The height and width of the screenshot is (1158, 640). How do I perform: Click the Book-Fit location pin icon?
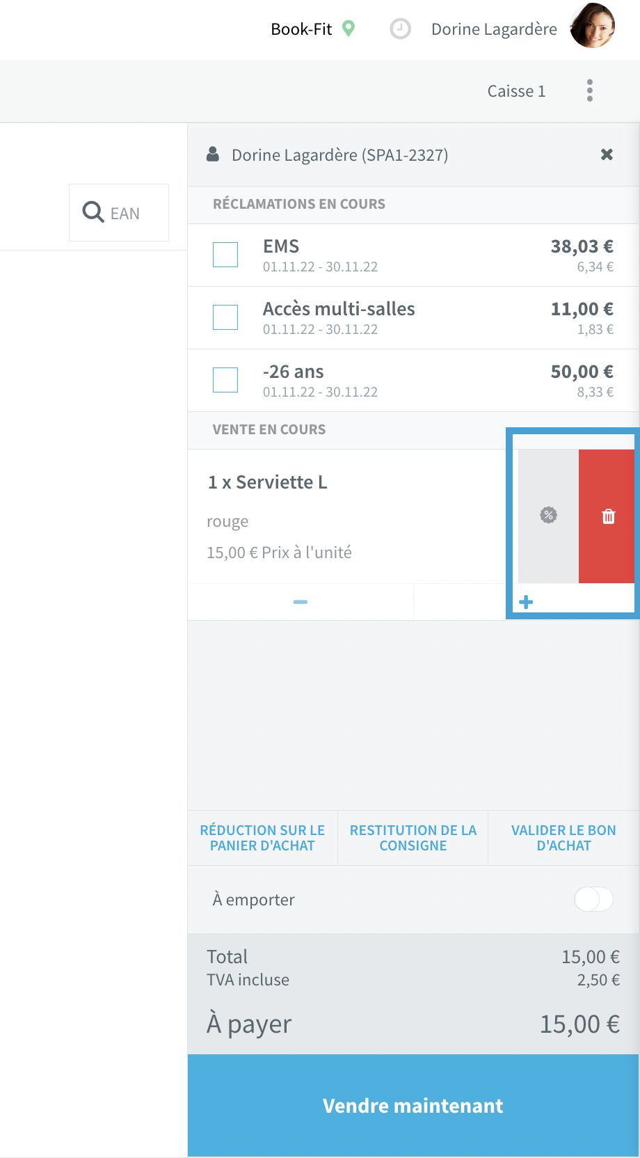[x=349, y=29]
